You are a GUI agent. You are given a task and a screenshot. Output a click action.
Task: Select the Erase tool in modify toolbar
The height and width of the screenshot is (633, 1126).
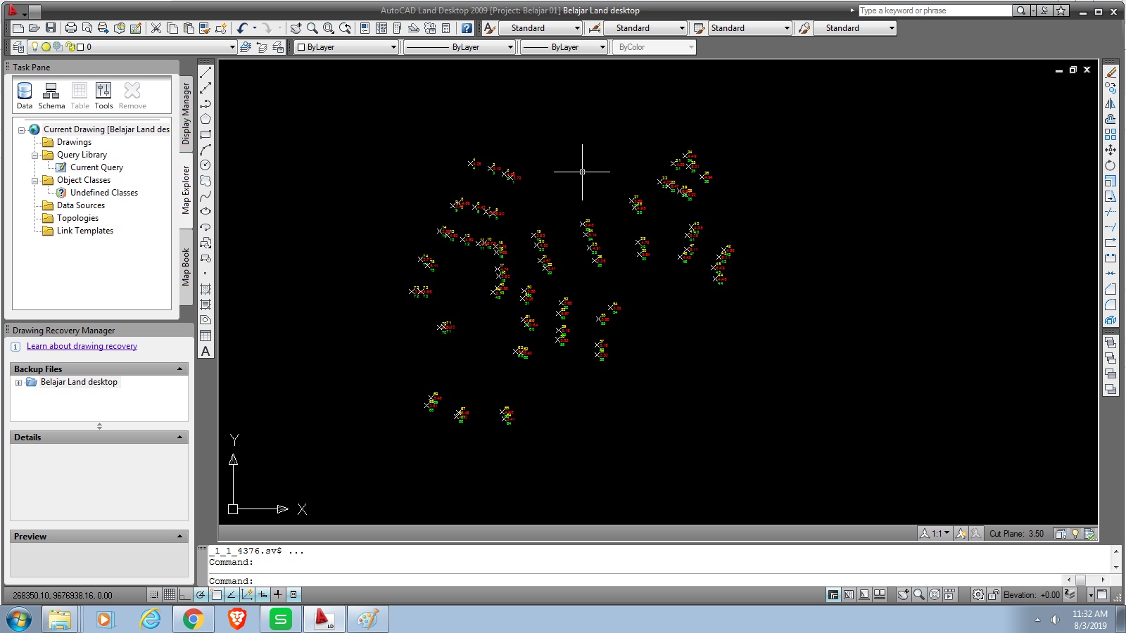pyautogui.click(x=1111, y=72)
